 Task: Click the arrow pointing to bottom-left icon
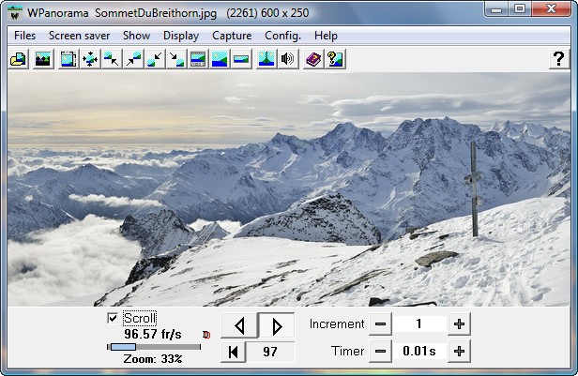tap(155, 59)
